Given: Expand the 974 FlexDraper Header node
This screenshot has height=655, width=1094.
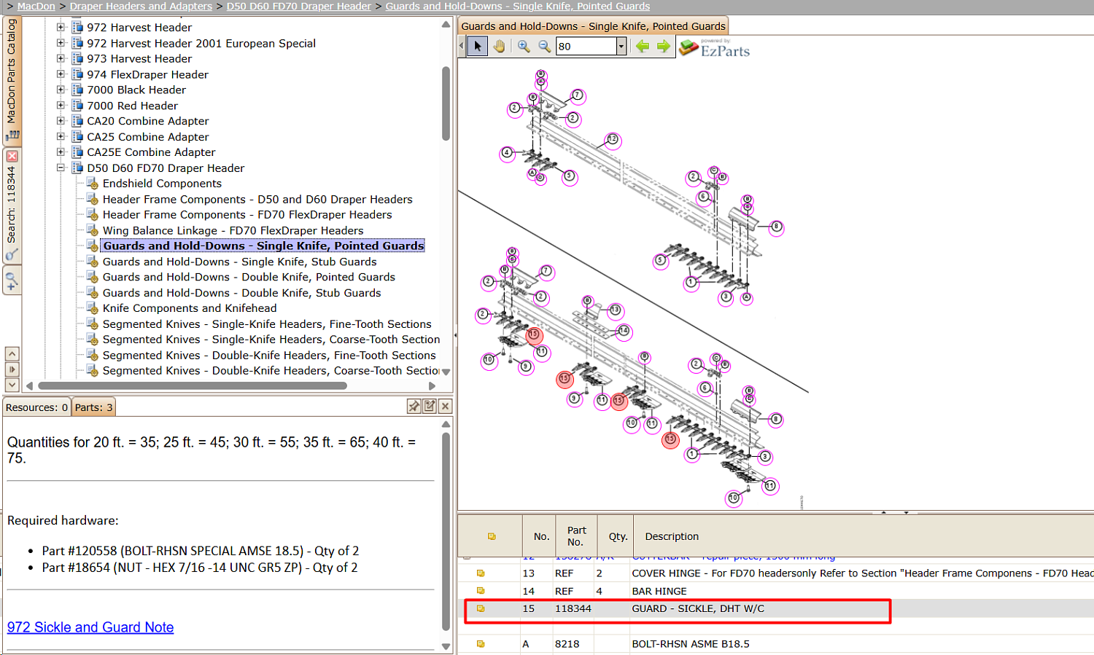Looking at the screenshot, I should click(61, 74).
